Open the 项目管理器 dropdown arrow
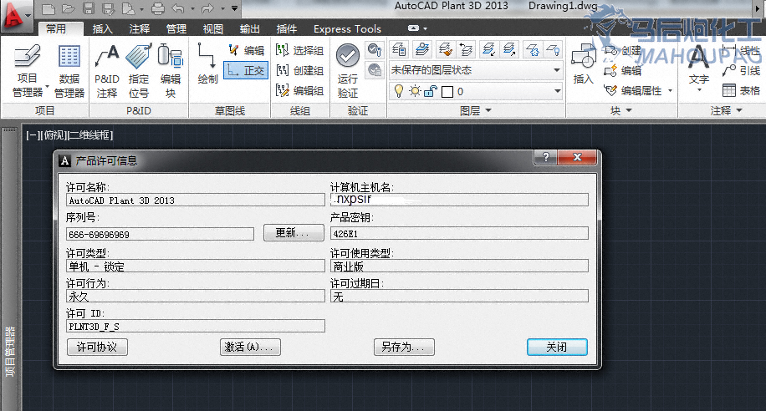 point(48,87)
